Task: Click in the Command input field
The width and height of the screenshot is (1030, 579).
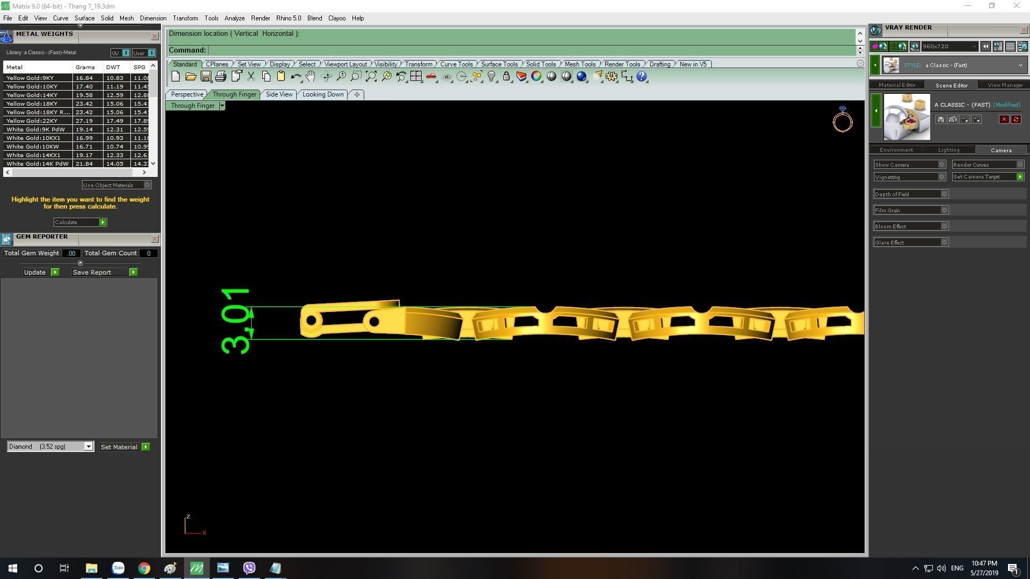Action: 531,50
